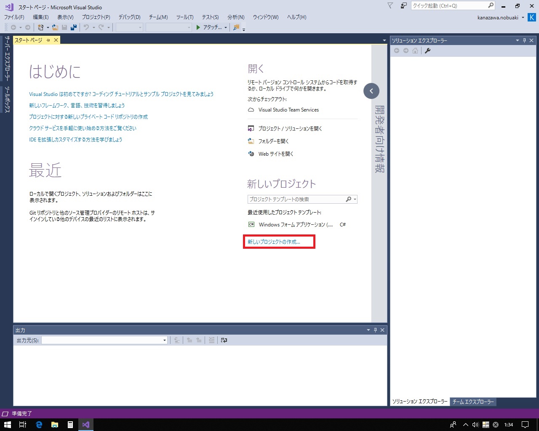The height and width of the screenshot is (431, 539).
Task: Pin the Solution Explorer panel with auto-hide icon
Action: [524, 40]
